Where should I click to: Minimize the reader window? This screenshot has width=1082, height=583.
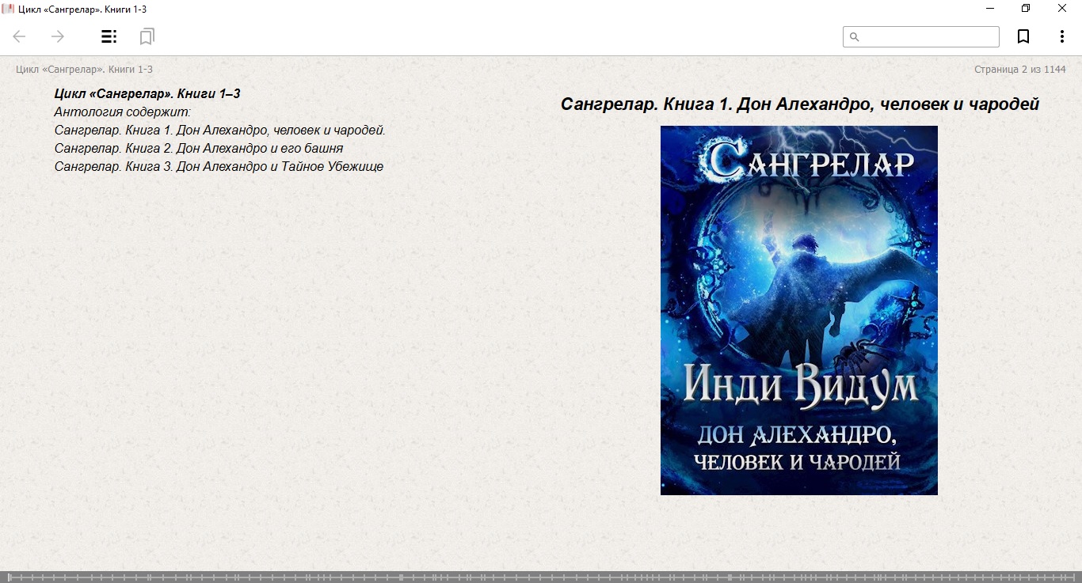pyautogui.click(x=990, y=9)
